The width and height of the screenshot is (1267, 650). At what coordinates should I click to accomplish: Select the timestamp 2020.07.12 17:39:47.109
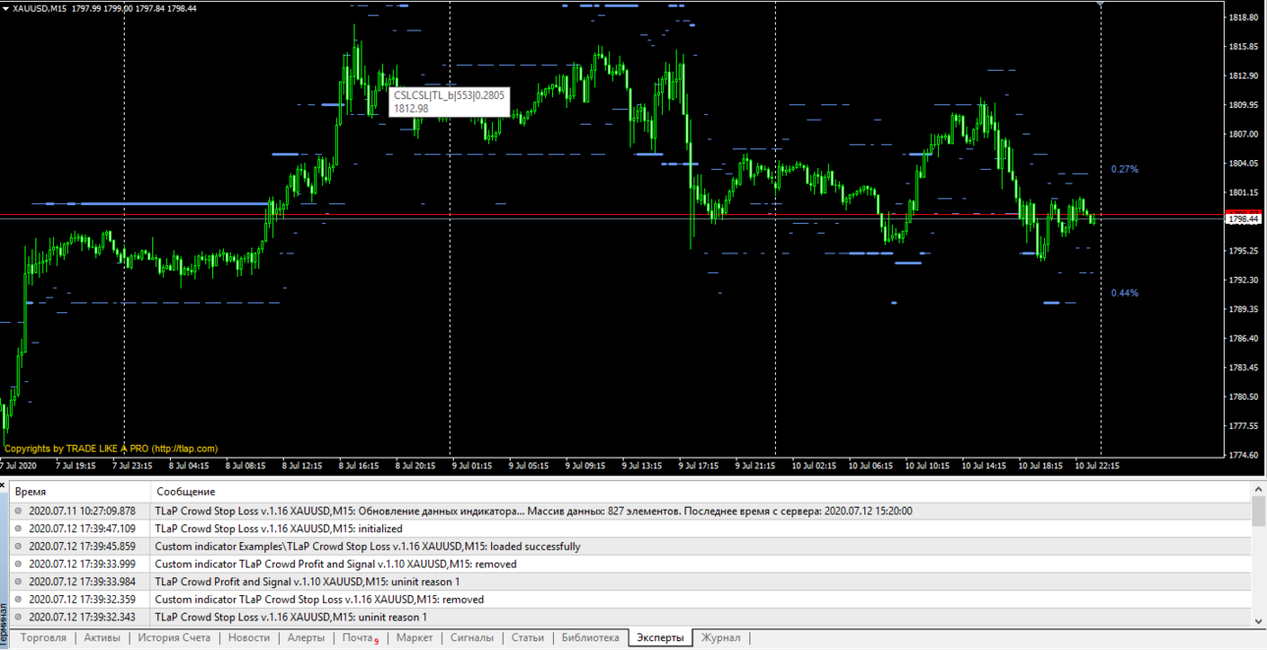coord(83,528)
